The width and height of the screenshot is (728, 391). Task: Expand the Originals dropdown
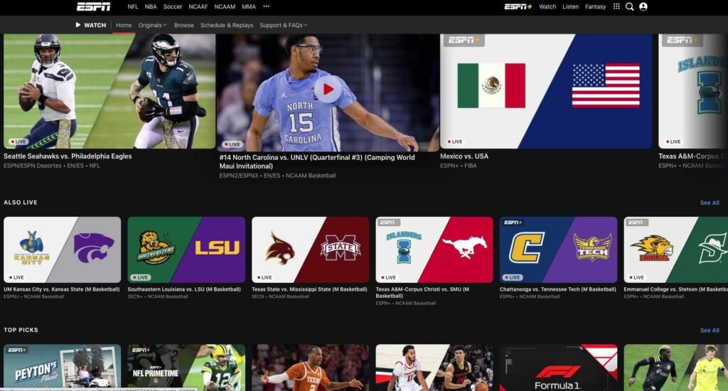point(152,25)
